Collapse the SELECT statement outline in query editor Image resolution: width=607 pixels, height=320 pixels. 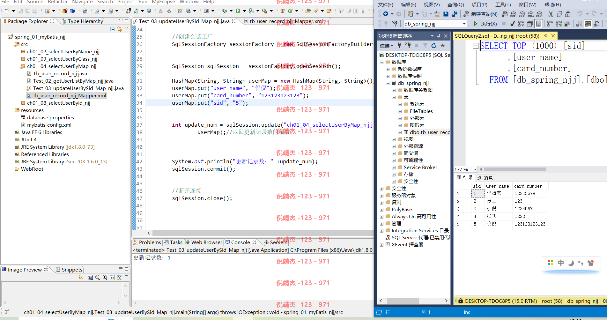tap(476, 46)
